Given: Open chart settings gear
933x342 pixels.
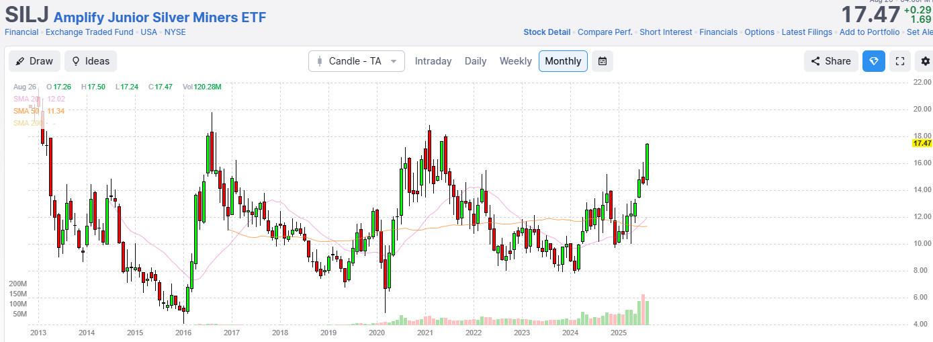Looking at the screenshot, I should click(926, 61).
